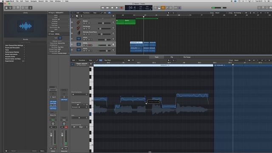This screenshot has width=272, height=153.
Task: Click the Forward transport button
Action: tap(108, 8)
